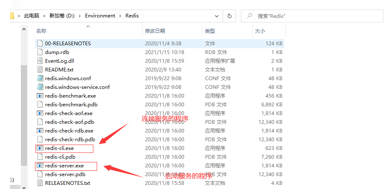Viewport: 388px width, 189px height.
Task: Click the EventLog.dll gear file icon
Action: (x=40, y=61)
